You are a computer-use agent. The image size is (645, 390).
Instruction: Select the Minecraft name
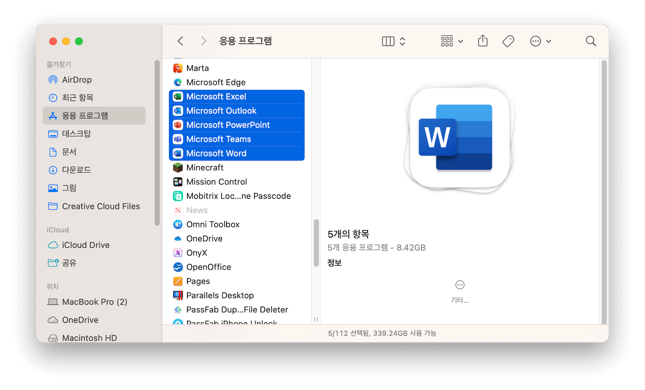[x=205, y=167]
